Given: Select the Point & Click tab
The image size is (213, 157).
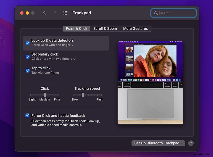Looking at the screenshot, I should (76, 28).
